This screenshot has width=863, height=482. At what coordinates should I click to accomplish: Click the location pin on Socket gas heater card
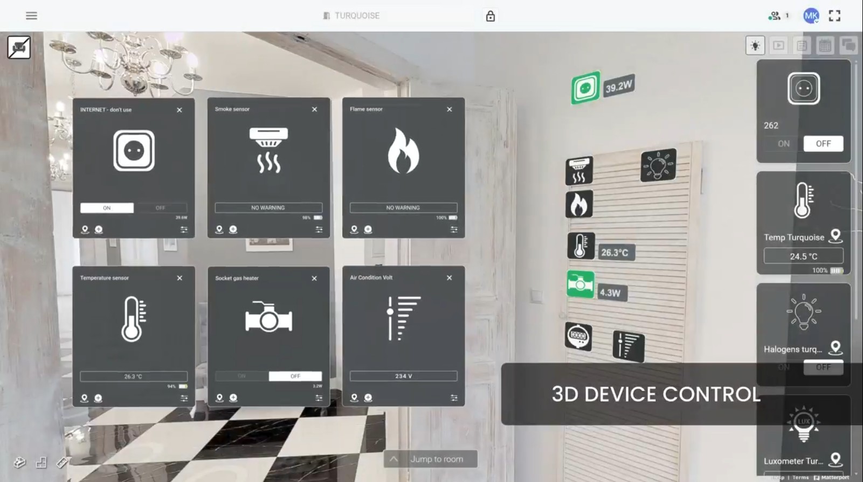click(x=219, y=398)
